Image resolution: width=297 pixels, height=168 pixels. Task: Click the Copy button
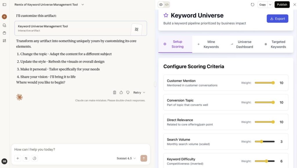pos(262,5)
